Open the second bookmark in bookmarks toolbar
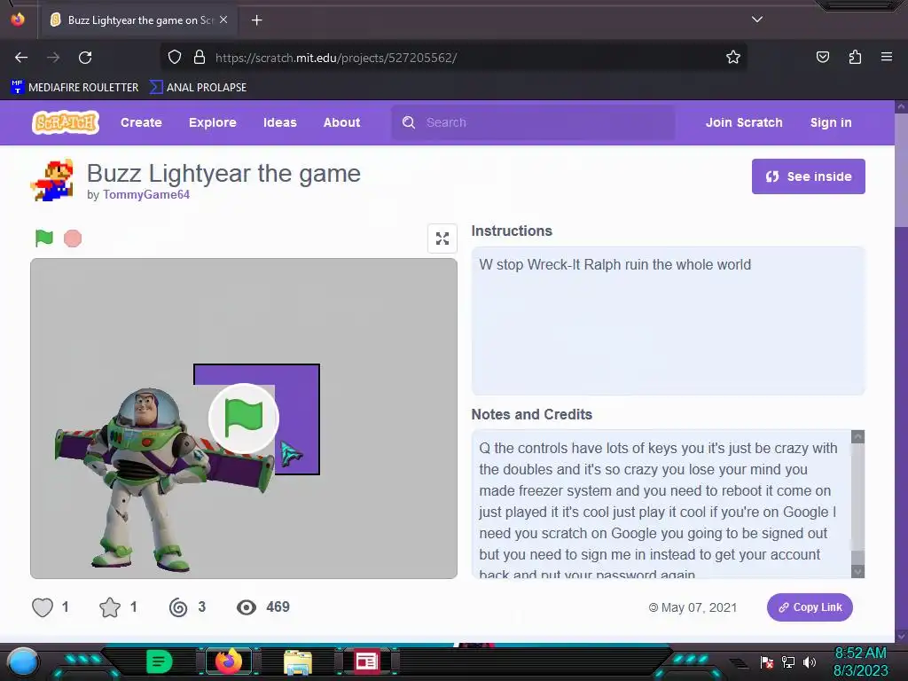908x681 pixels. coord(198,88)
